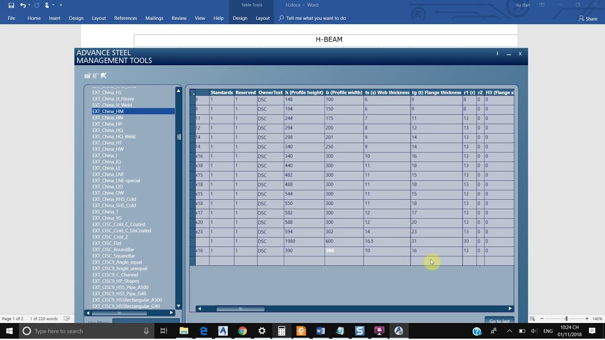
Task: Click the Word zoom slider in status bar
Action: (566, 319)
